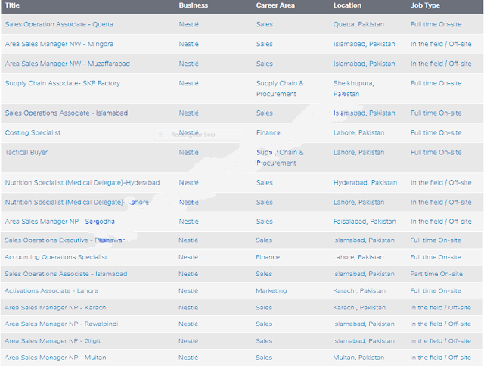Click Sheikhupura, Pakistan location cell

click(353, 88)
